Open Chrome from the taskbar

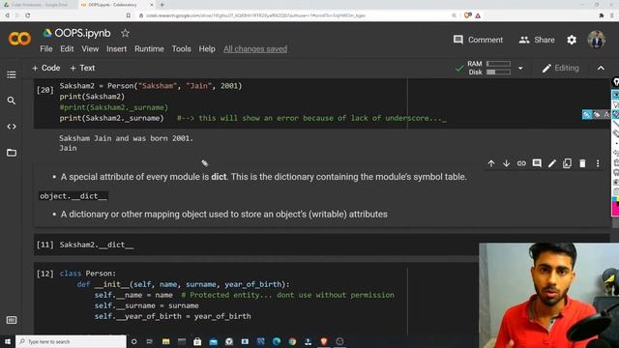tap(292, 341)
